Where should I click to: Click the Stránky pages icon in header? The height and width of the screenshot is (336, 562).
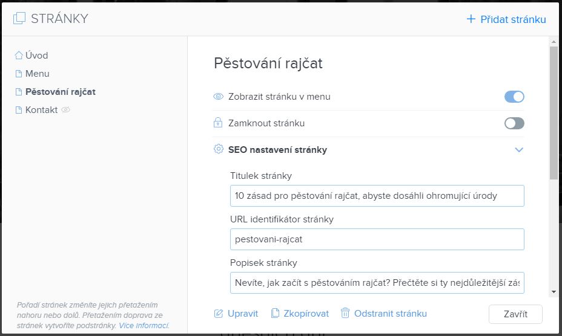[19, 18]
